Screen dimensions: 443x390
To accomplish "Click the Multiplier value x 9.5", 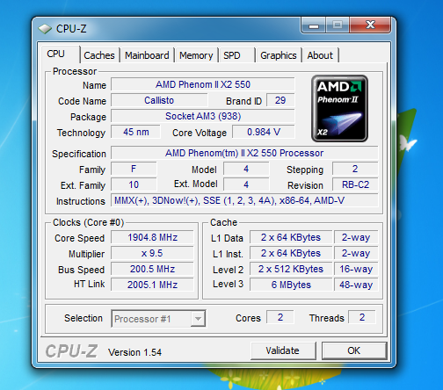I will pyautogui.click(x=152, y=253).
